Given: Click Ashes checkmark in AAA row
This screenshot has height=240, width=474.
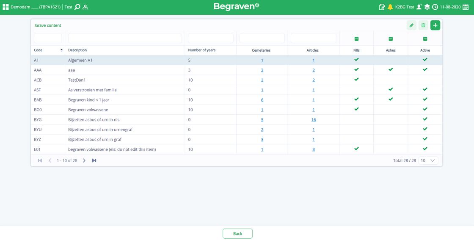Looking at the screenshot, I should 391,69.
